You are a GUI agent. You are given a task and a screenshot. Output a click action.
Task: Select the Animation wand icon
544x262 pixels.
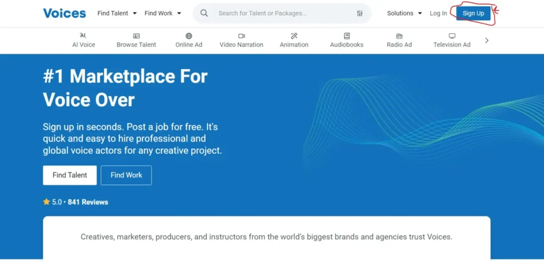294,36
